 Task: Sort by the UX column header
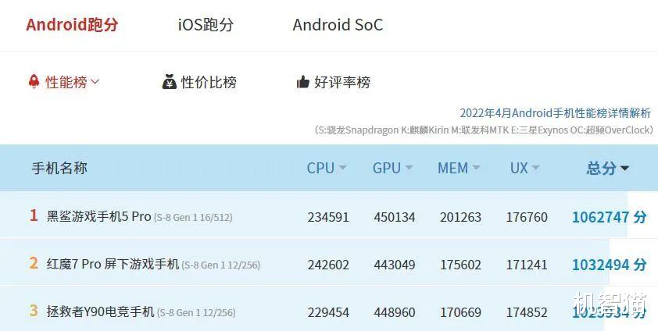[519, 168]
